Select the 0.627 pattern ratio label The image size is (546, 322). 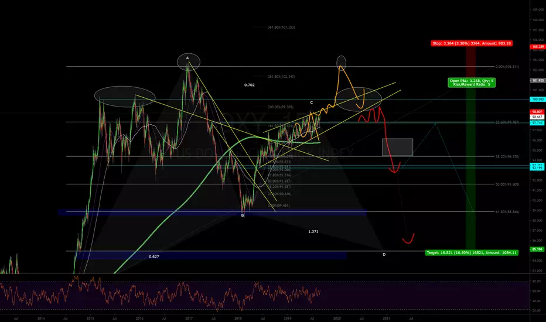click(154, 256)
